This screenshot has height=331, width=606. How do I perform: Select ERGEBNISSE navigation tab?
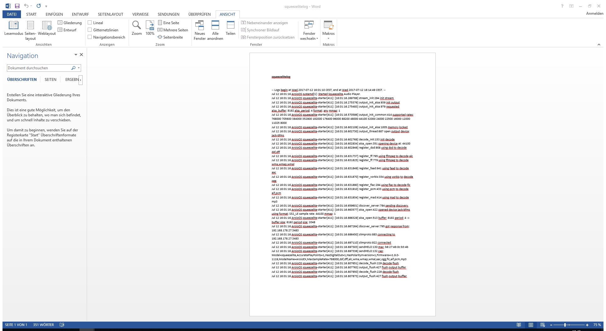pyautogui.click(x=72, y=80)
